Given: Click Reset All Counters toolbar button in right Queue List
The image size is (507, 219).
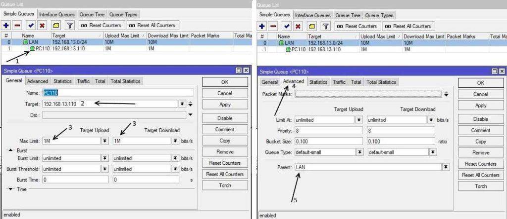Looking at the screenshot, I should click(x=408, y=26).
